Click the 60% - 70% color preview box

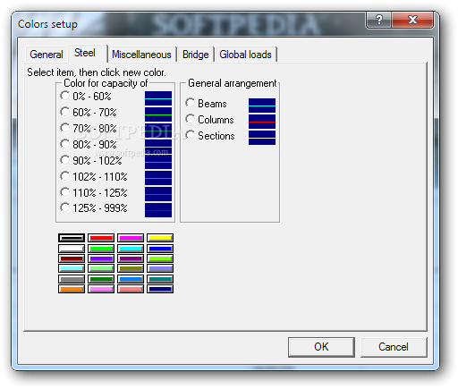pyautogui.click(x=158, y=114)
